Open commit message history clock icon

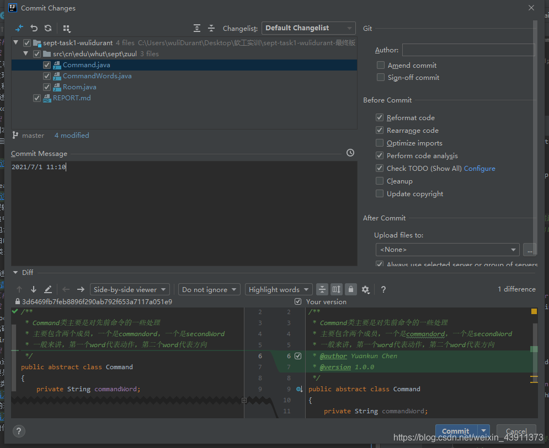pyautogui.click(x=350, y=153)
